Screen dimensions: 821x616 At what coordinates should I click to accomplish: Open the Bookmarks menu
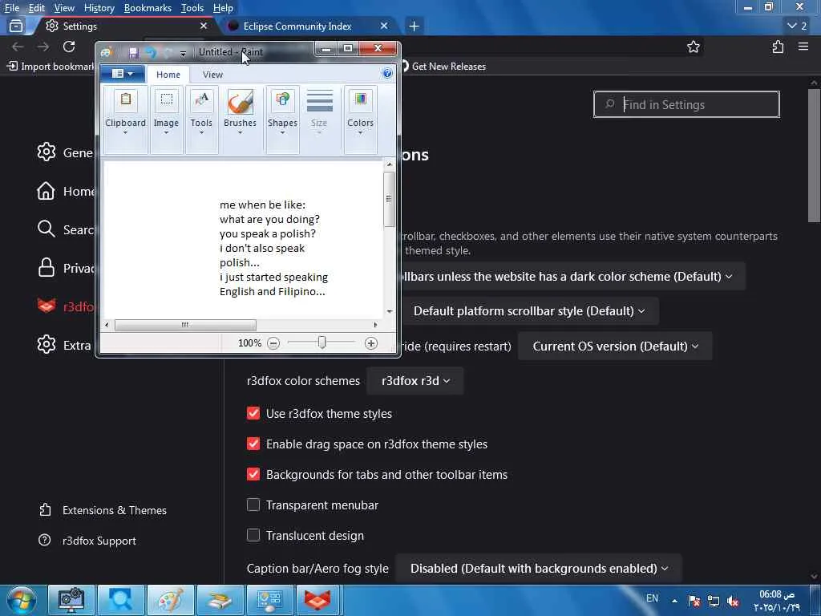[x=148, y=8]
